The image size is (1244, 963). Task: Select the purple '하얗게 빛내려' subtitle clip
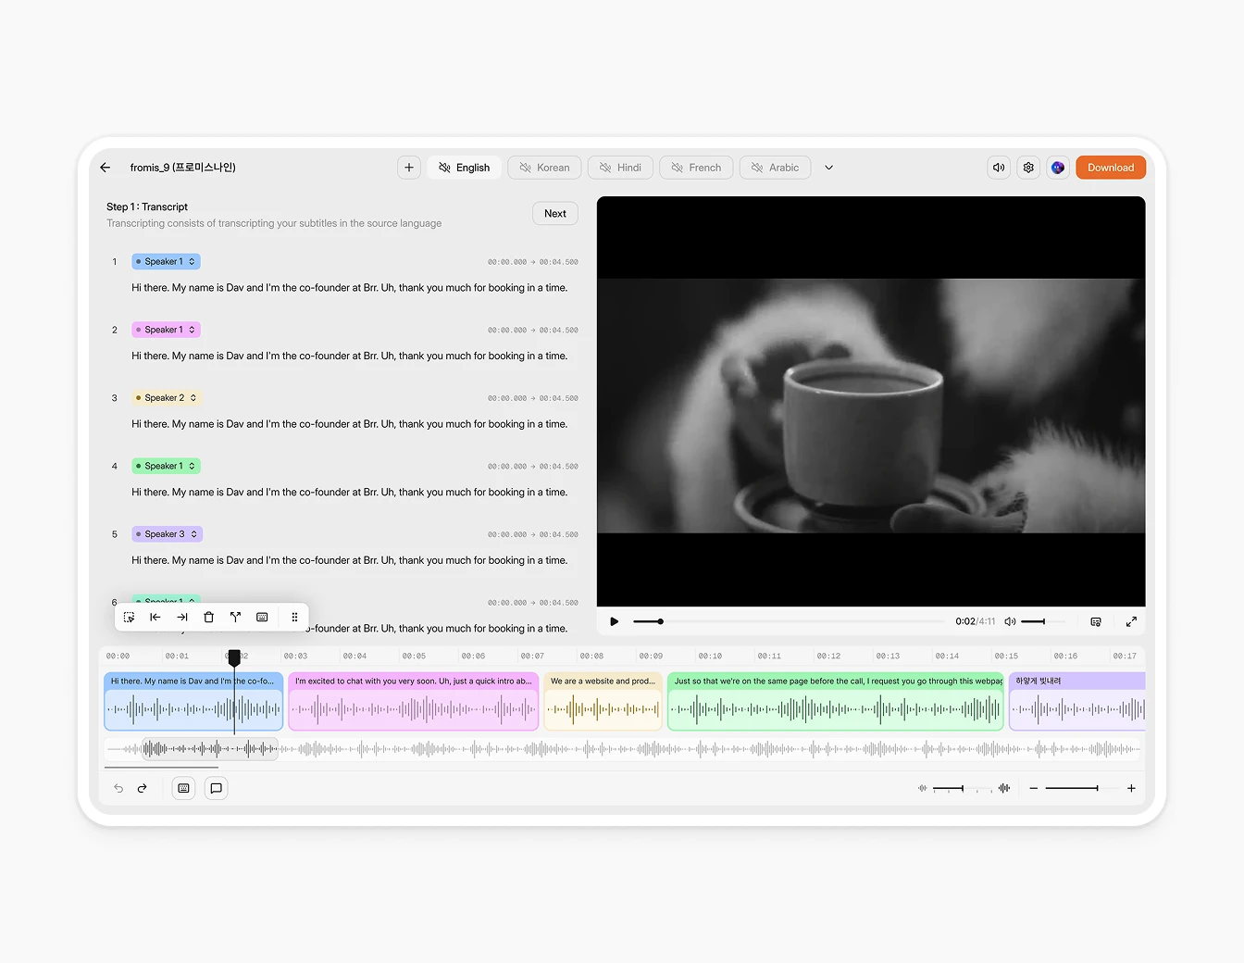coord(1077,701)
